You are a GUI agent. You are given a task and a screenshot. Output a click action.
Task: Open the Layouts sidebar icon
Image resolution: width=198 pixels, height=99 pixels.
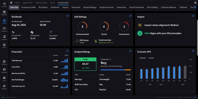point(4,36)
